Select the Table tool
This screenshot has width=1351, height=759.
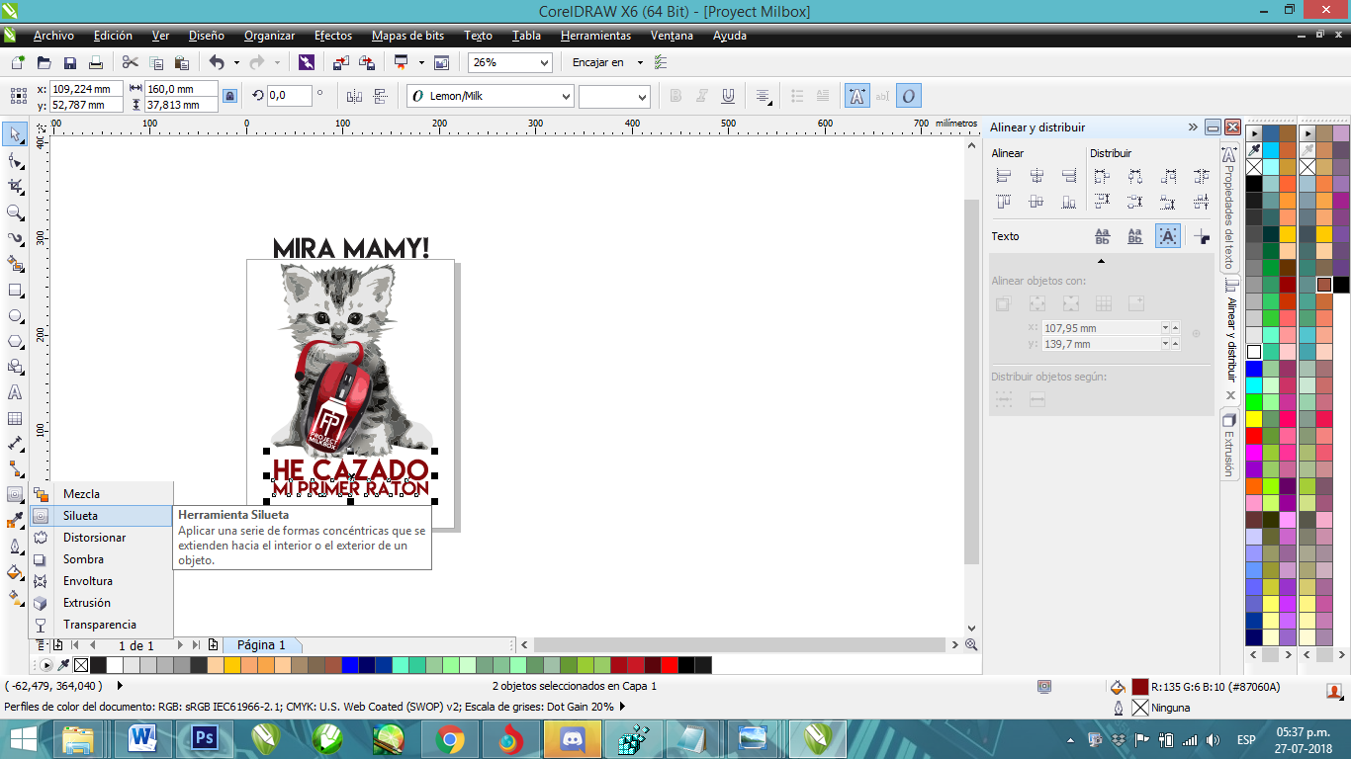(x=15, y=418)
